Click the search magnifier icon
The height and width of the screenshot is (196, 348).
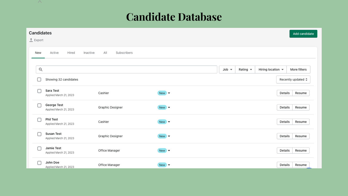tap(41, 69)
